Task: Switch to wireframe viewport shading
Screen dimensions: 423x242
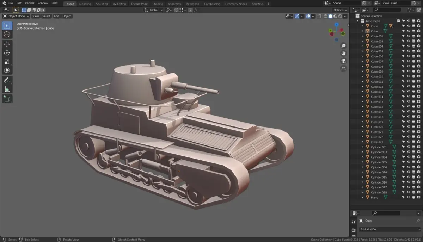Action: click(x=326, y=16)
